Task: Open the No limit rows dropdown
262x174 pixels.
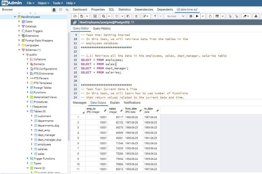Action: (176, 16)
